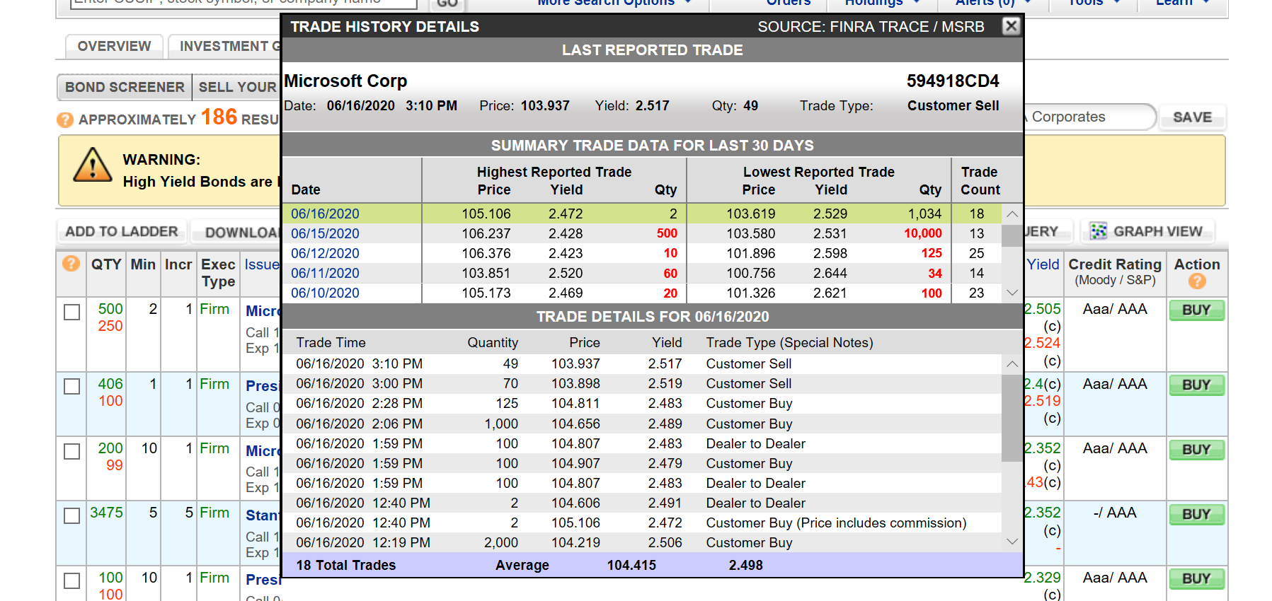The height and width of the screenshot is (601, 1272).
Task: Open the Sell Your tab
Action: (237, 87)
